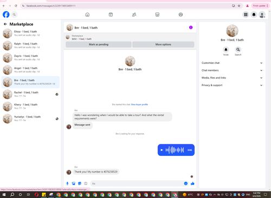Image resolution: width=271 pixels, height=198 pixels.
Task: Click the browser back arrow
Action: pos(4,6)
